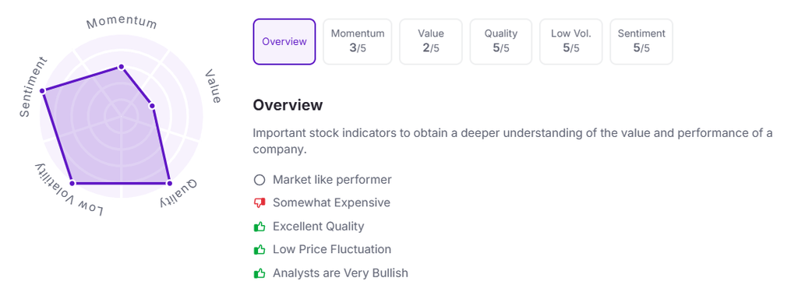This screenshot has width=798, height=299.
Task: Click the Somewhat Expensive text
Action: (x=331, y=203)
